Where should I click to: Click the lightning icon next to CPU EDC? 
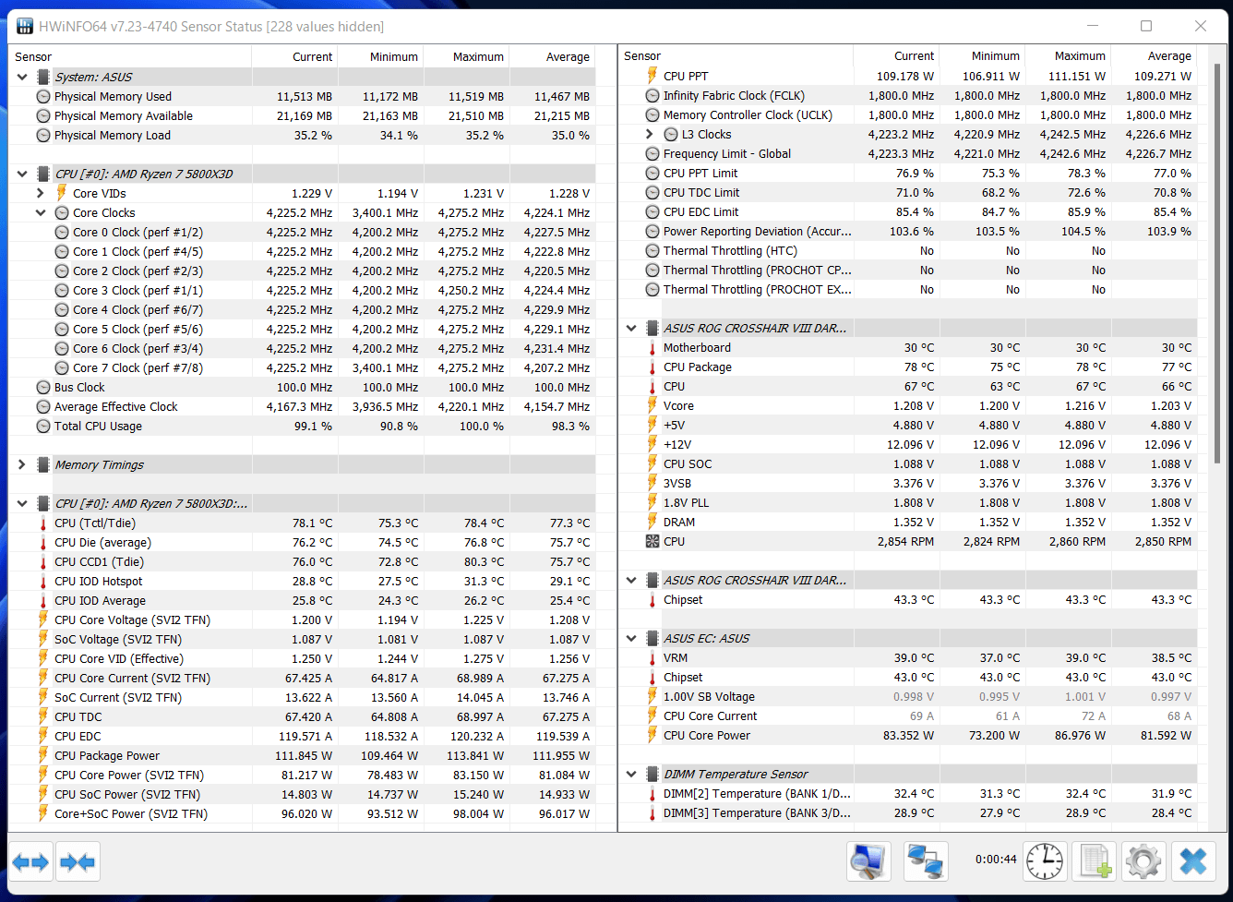coord(43,737)
